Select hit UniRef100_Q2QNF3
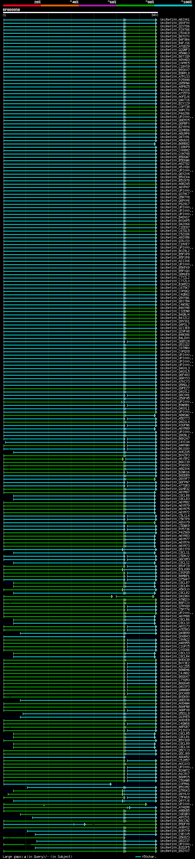 pyautogui.click(x=175, y=50)
